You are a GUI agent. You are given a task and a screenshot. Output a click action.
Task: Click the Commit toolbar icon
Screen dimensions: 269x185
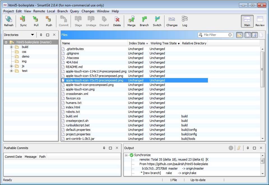coord(64,21)
